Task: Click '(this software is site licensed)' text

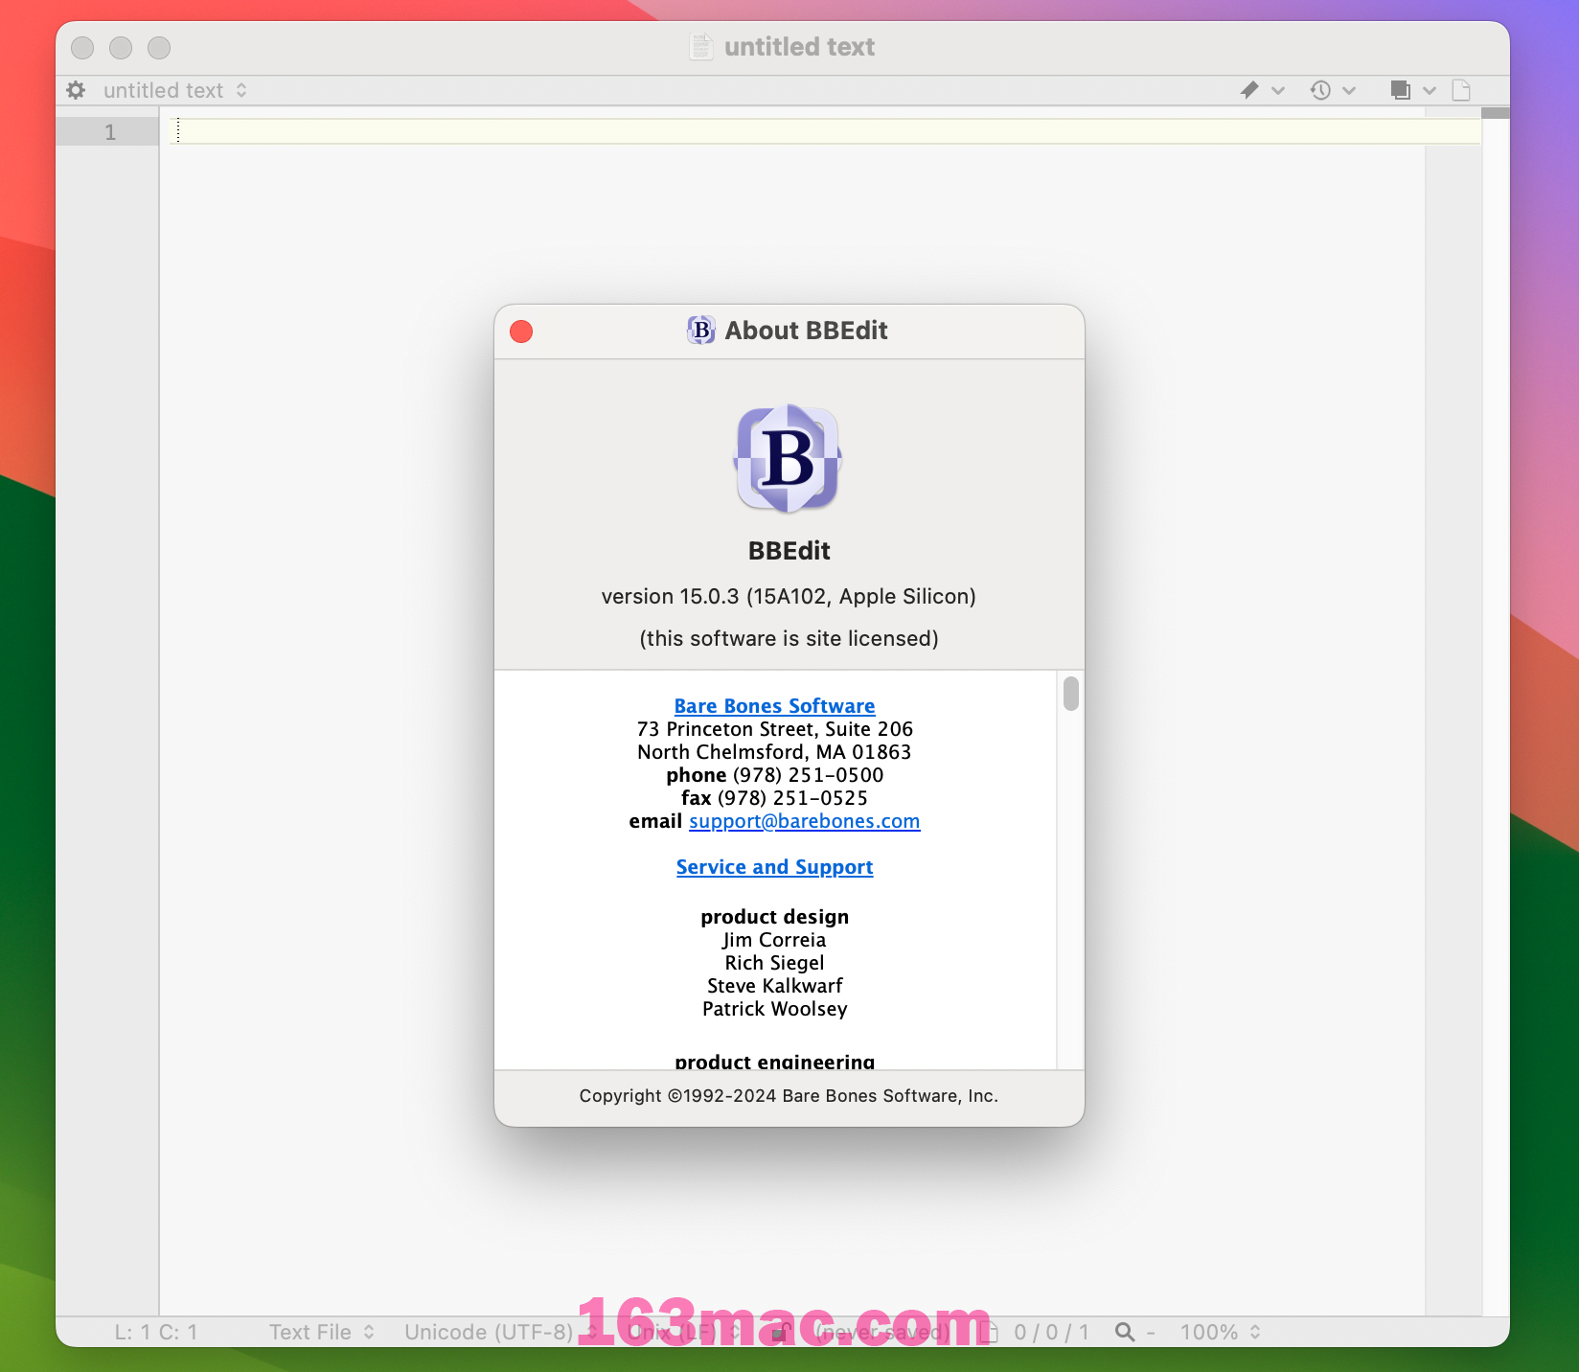Action: [x=789, y=638]
